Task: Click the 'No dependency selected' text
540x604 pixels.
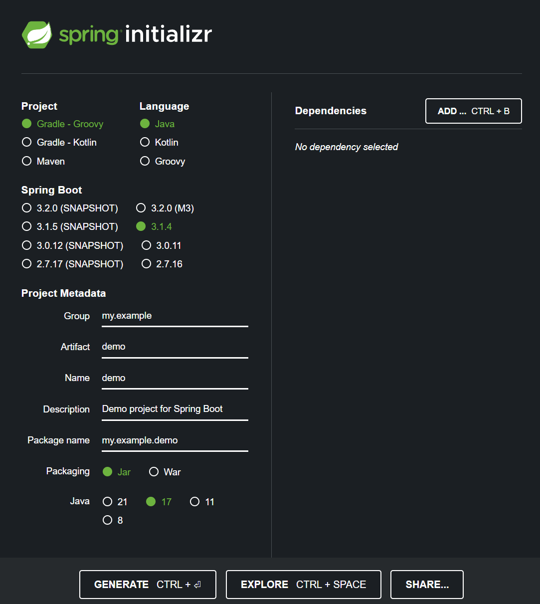Action: point(347,147)
